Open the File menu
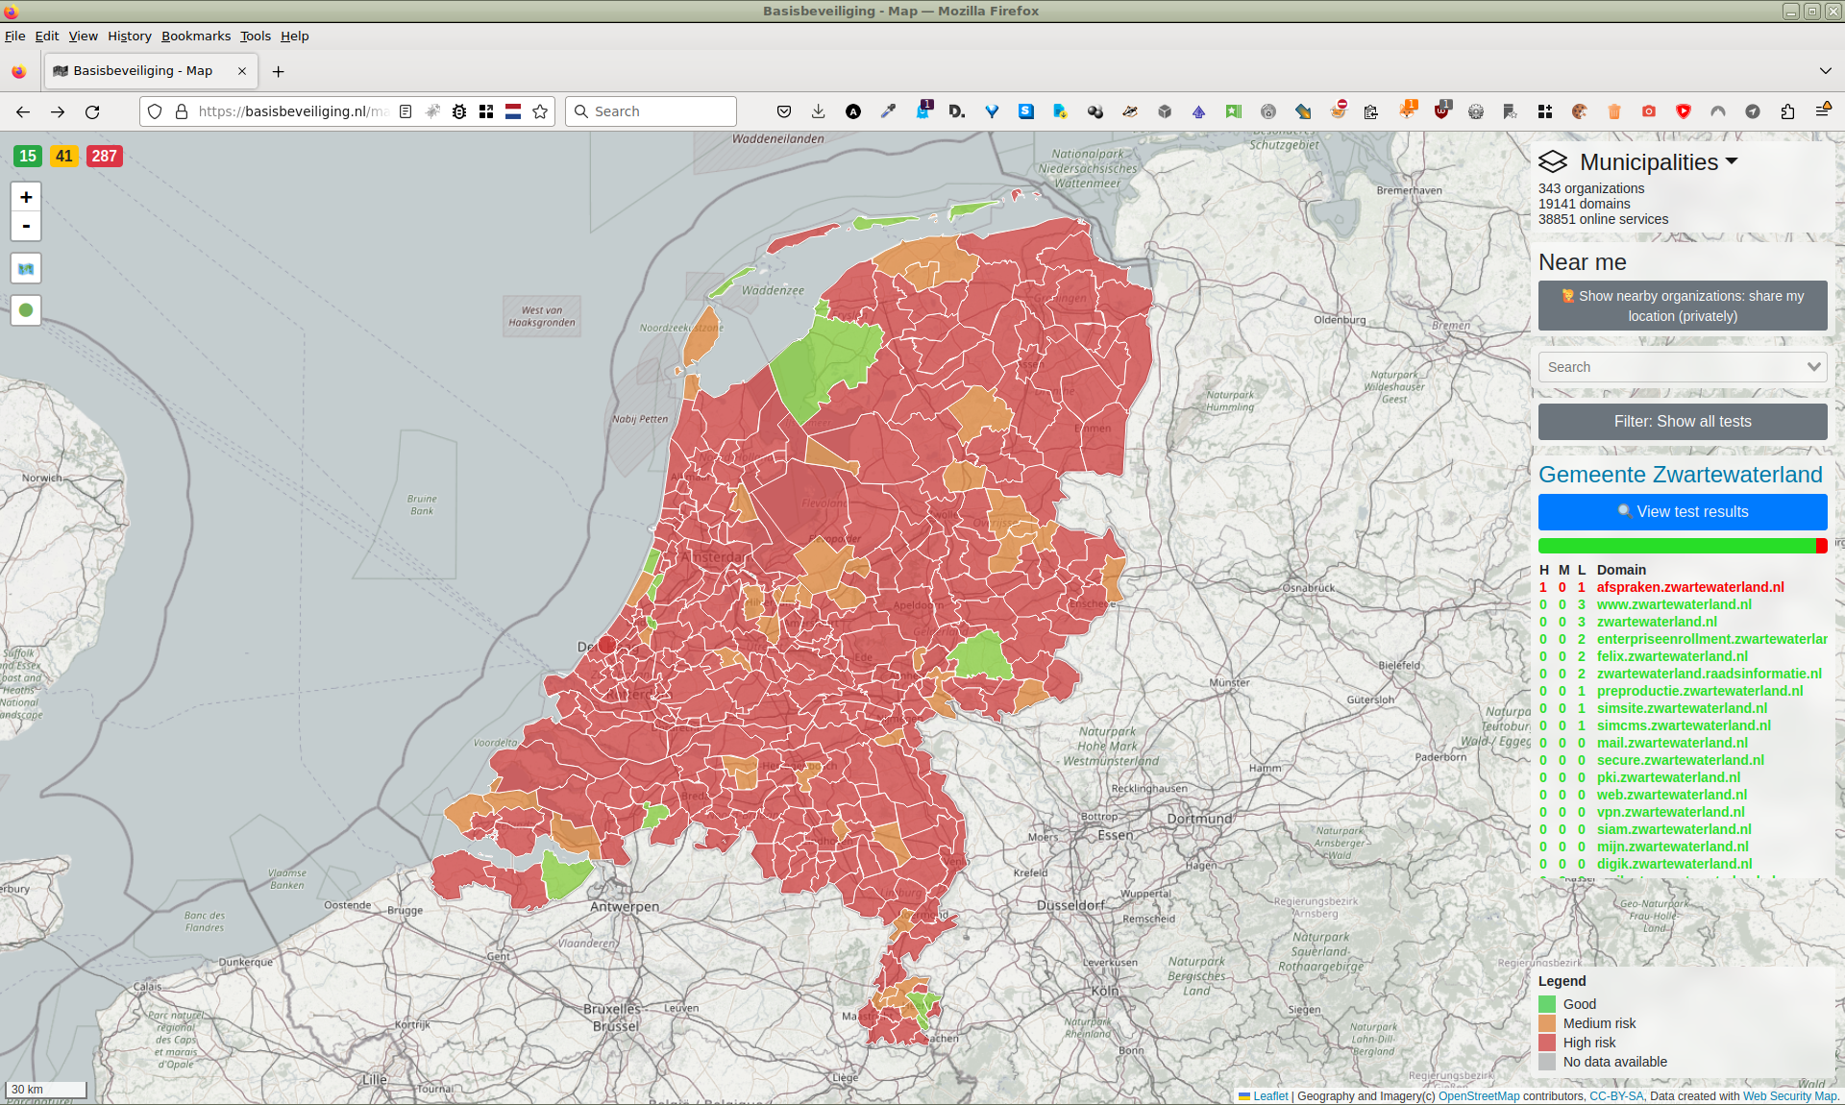The width and height of the screenshot is (1845, 1105). pyautogui.click(x=15, y=36)
